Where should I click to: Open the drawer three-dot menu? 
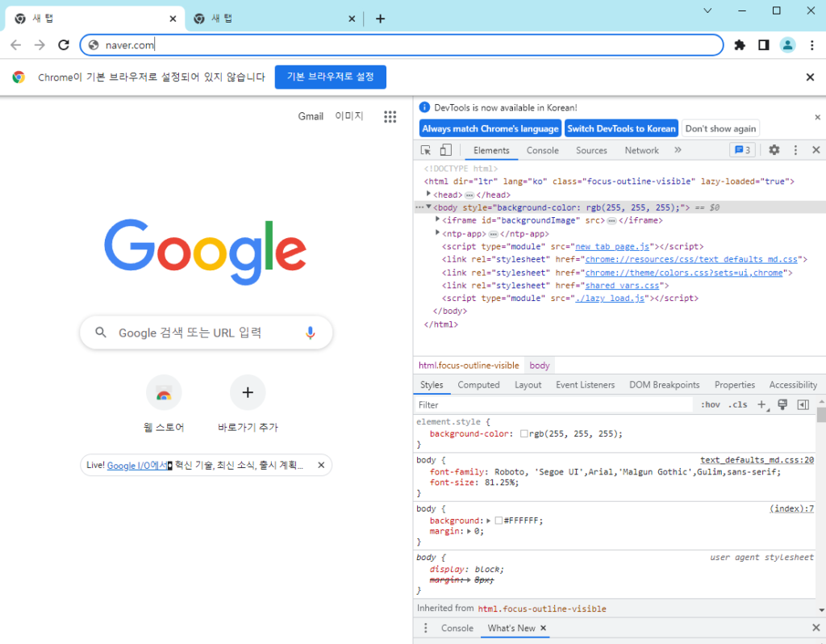pyautogui.click(x=426, y=628)
